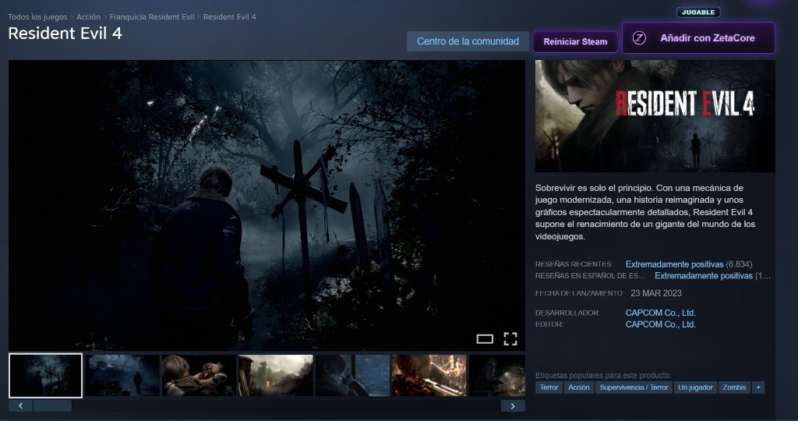Viewport: 798px width, 421px height.
Task: Click the Resident Evil 4 header image
Action: (655, 116)
